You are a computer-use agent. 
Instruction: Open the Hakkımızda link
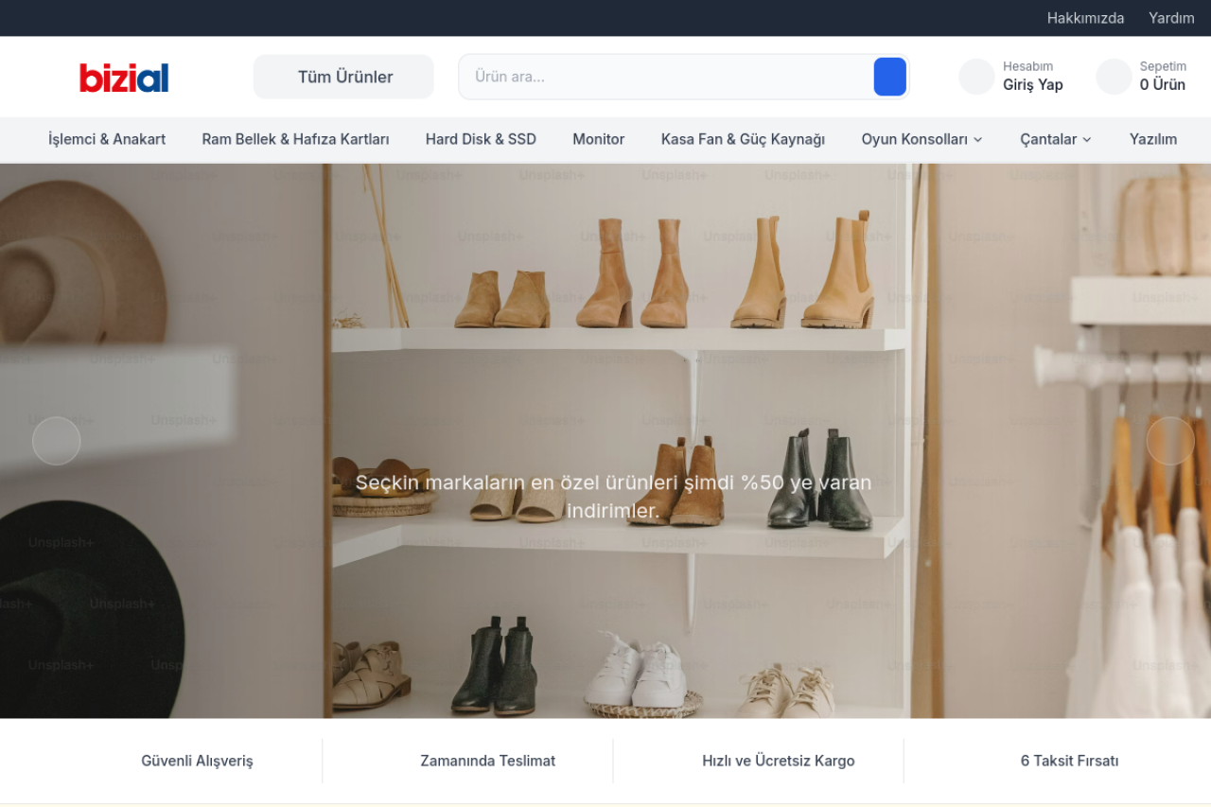click(1085, 18)
